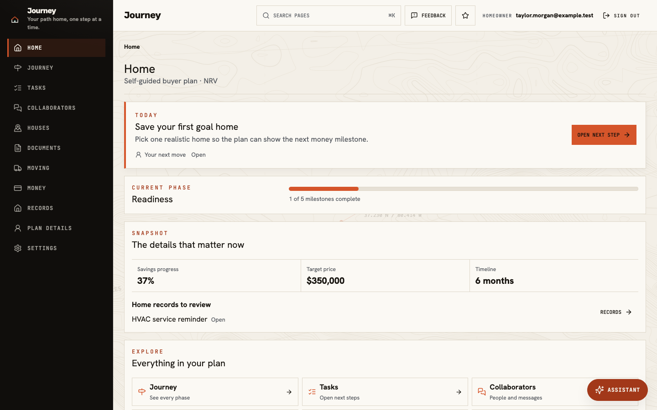Click the star favorite icon

pyautogui.click(x=465, y=15)
